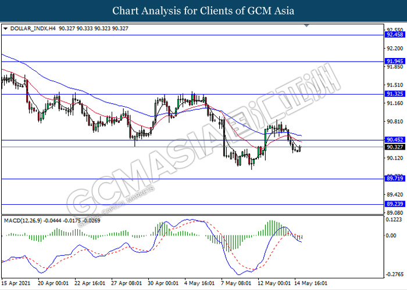407x290 pixels.
Task: Click the 14 May 16:01 time label
Action: (310, 283)
